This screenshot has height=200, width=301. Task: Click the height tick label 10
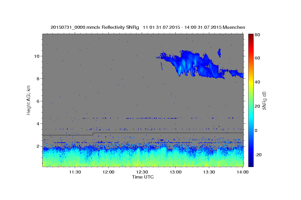click(37, 56)
